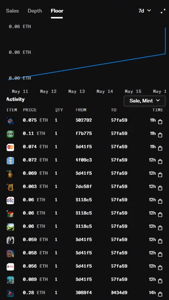Open item thumbnail for 0.089 ETH sale
The height and width of the screenshot is (300, 169).
pos(10,280)
